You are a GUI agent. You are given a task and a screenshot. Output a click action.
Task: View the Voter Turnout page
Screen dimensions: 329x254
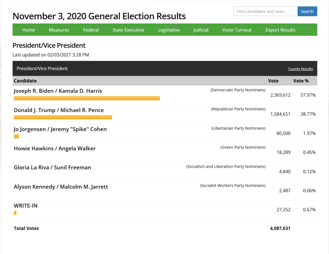237,30
